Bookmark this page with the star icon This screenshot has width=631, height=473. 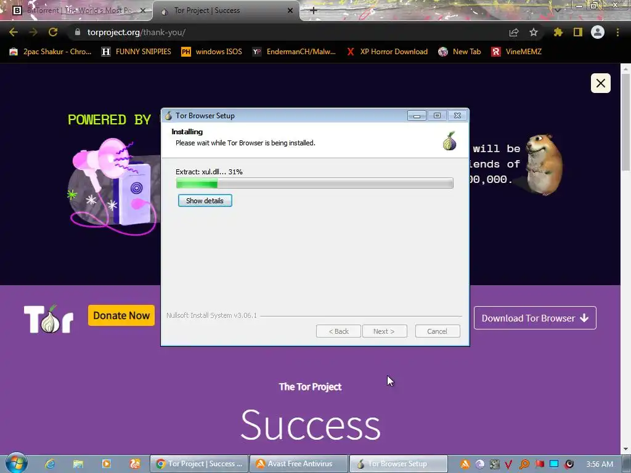click(534, 32)
